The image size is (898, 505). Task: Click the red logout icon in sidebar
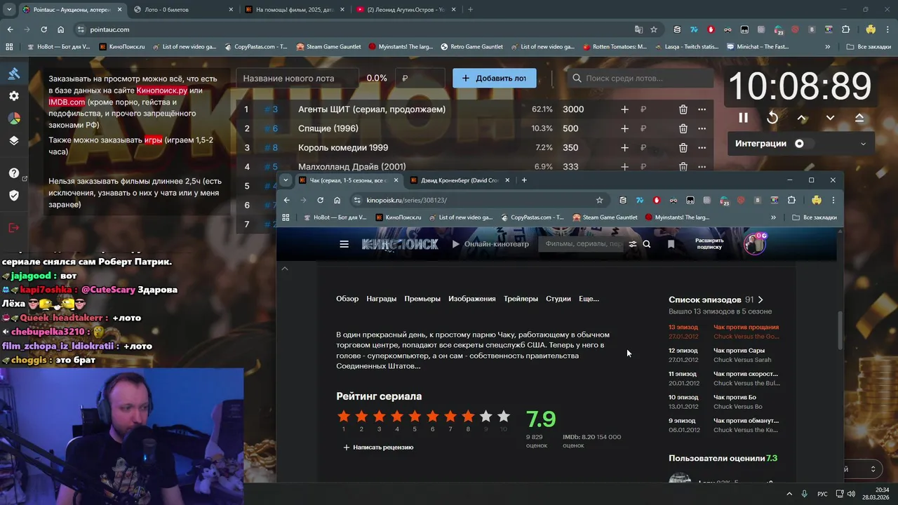click(14, 227)
